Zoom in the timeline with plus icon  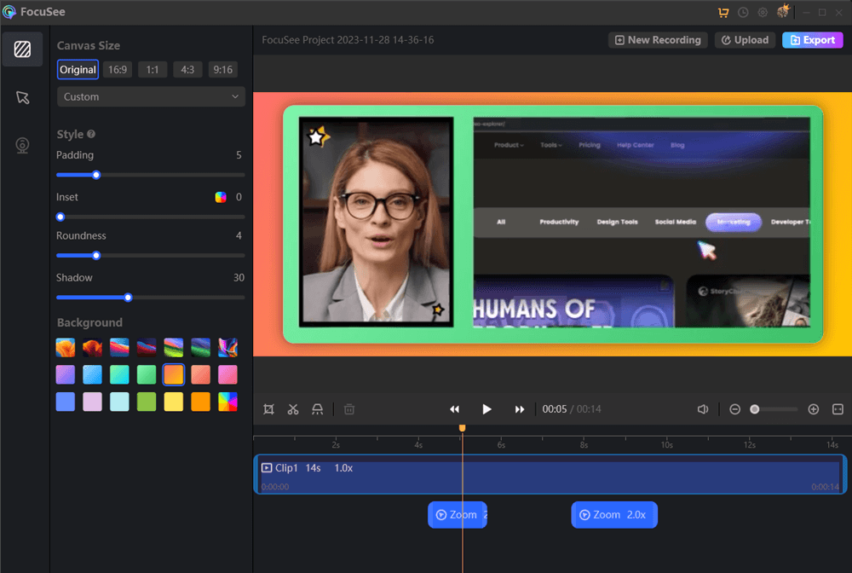pos(814,409)
